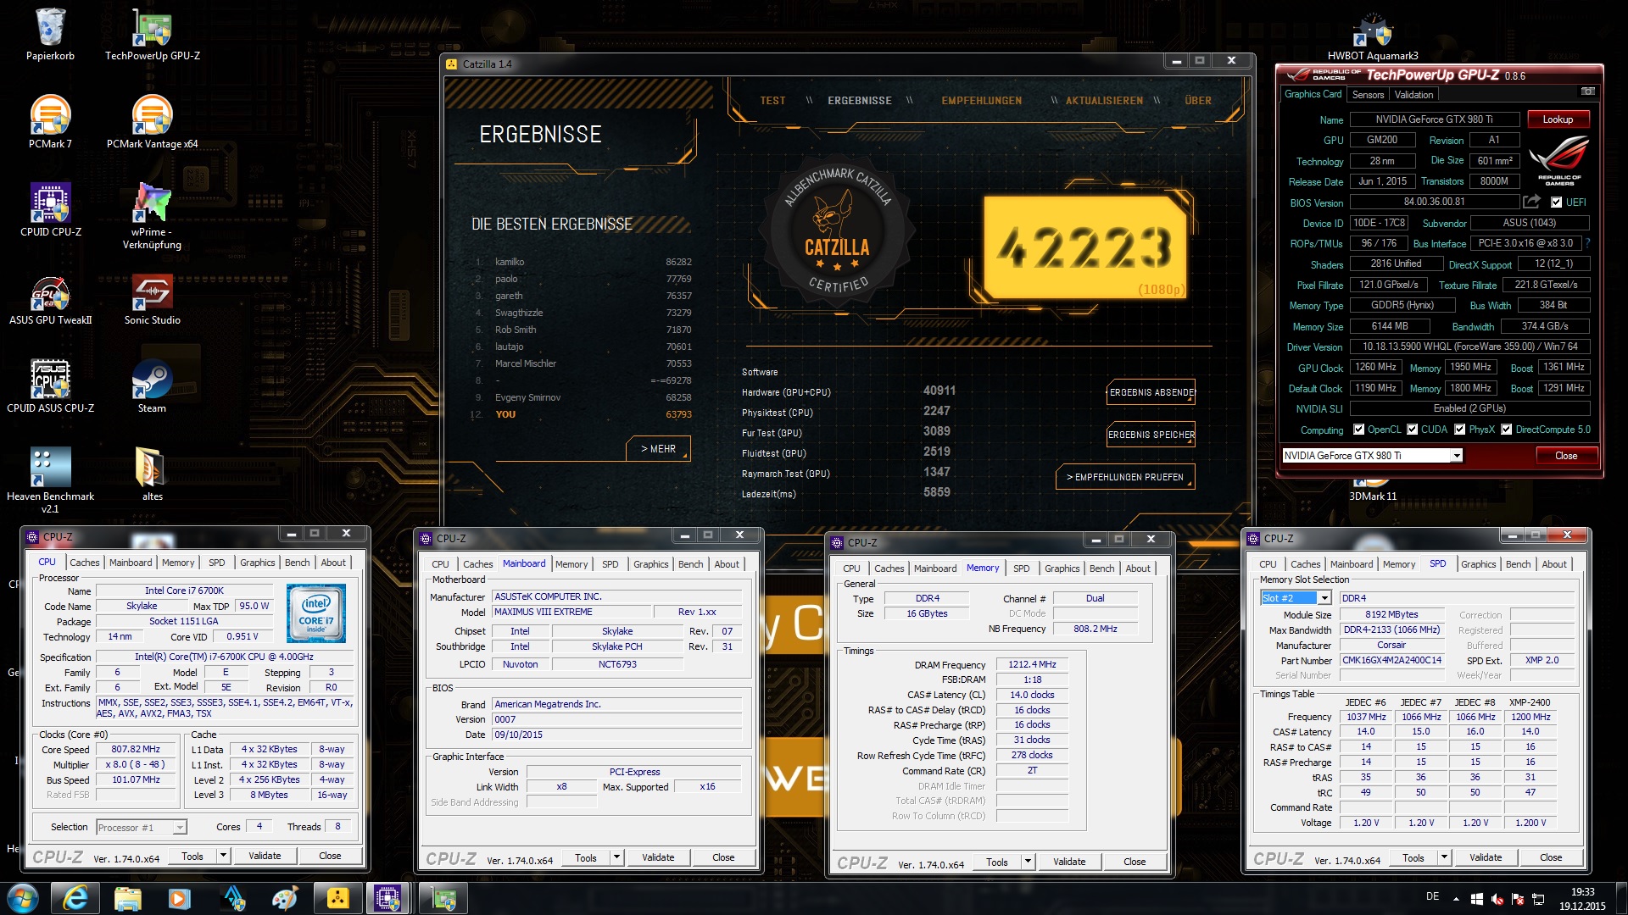Viewport: 1628px width, 915px height.
Task: Open Internet Explorer from taskbar
Action: (75, 898)
